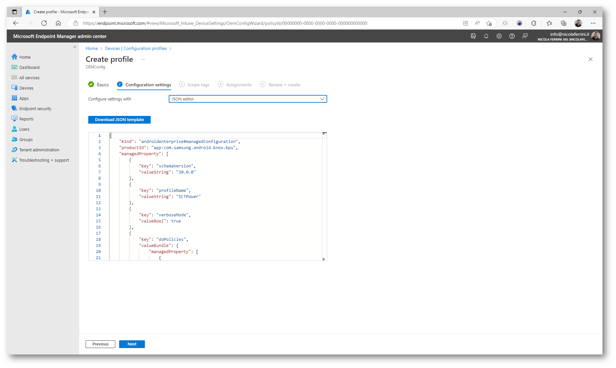
Task: Open a new browser tab
Action: 105,12
